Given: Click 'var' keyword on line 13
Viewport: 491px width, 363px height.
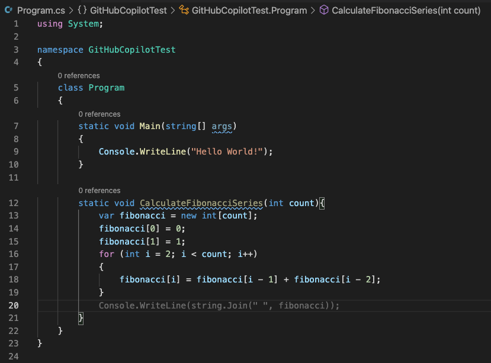Looking at the screenshot, I should pyautogui.click(x=107, y=216).
